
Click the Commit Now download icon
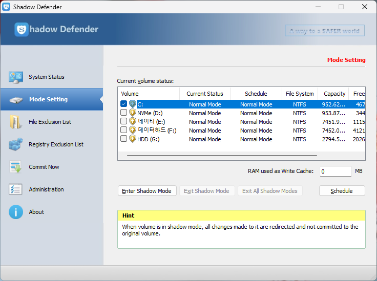click(16, 167)
